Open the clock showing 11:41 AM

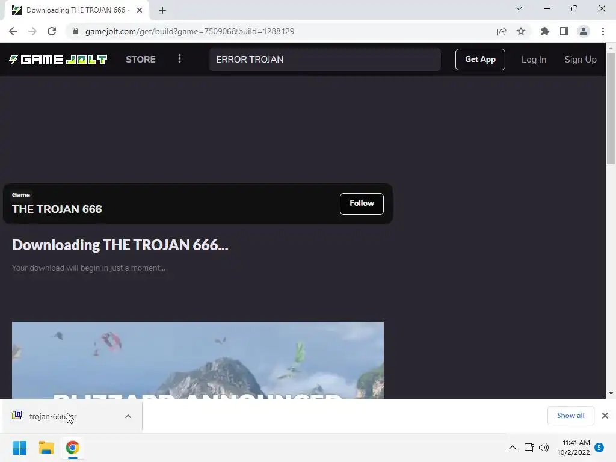[573, 448]
